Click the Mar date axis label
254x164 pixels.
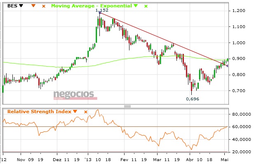pos(157,160)
